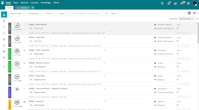Open the messages icon with +10 badge
199x110 pixels.
click(x=182, y=3)
